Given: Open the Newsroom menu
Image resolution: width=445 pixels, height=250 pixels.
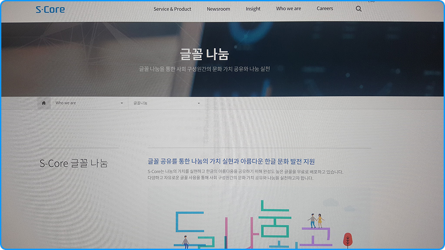Looking at the screenshot, I should [x=218, y=9].
